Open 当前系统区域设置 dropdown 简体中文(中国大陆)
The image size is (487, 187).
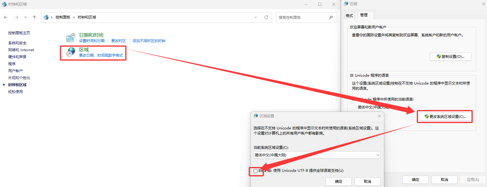pos(317,155)
